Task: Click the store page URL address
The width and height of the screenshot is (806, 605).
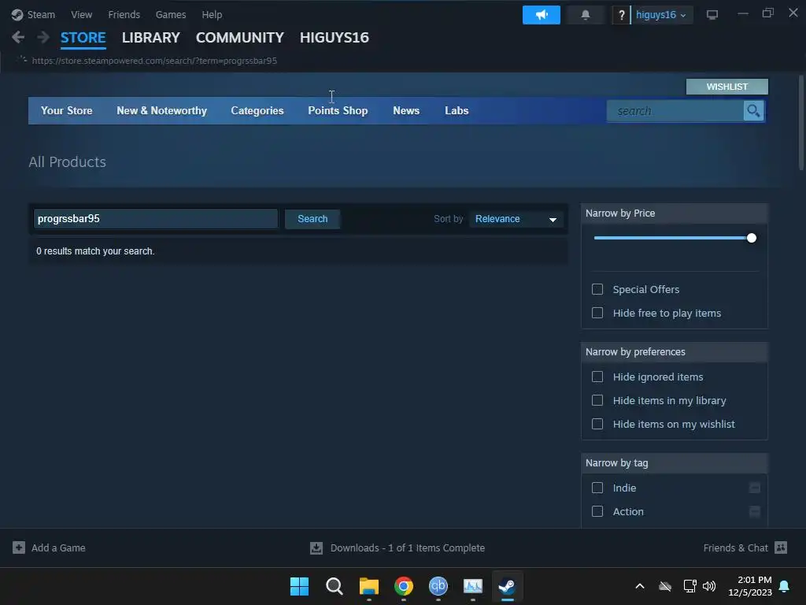Action: [154, 61]
